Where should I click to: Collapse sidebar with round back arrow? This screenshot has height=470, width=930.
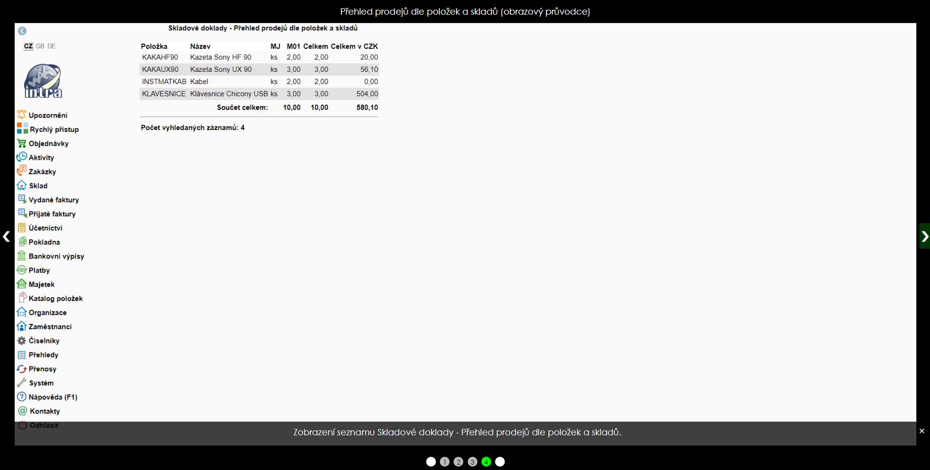(x=22, y=31)
